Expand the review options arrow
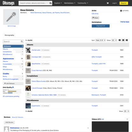 pos(88,128)
